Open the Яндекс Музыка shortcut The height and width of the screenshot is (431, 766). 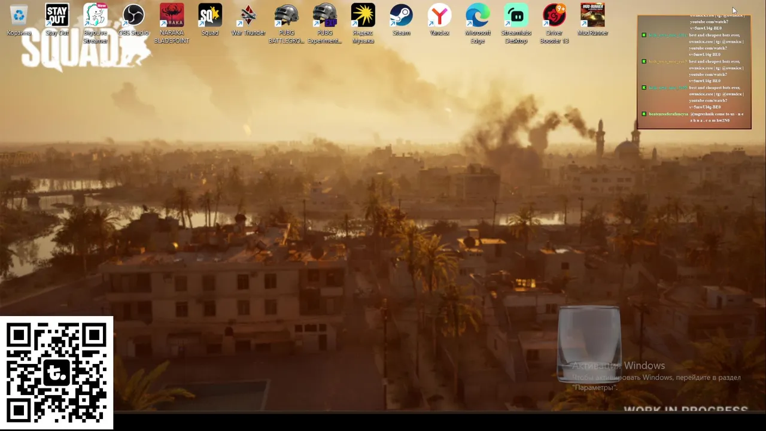[363, 23]
